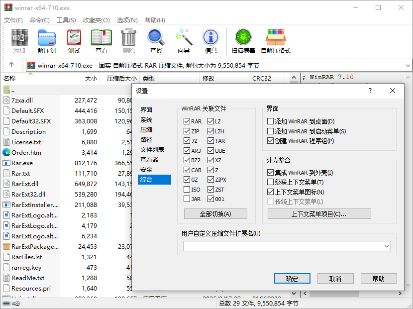
Task: Launch the 向导 (Wizard) tool
Action: point(183,41)
